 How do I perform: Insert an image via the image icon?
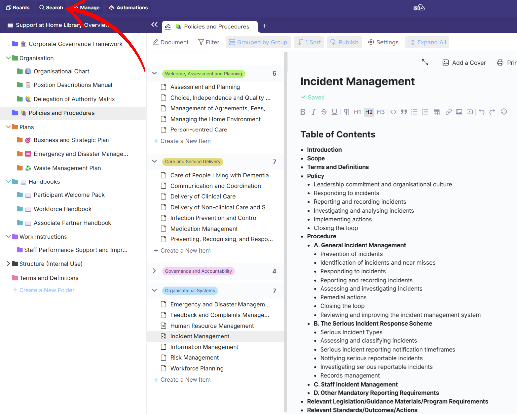pyautogui.click(x=459, y=112)
